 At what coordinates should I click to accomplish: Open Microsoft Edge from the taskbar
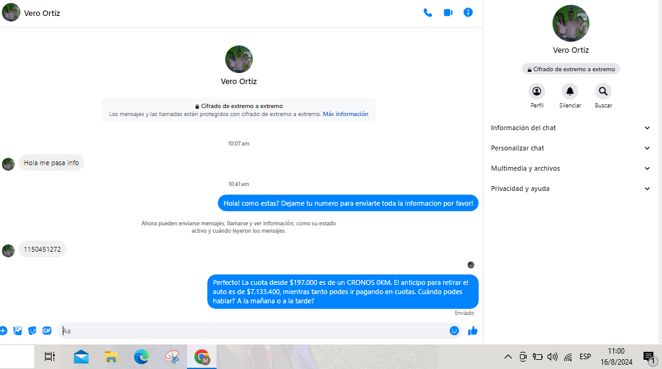142,357
